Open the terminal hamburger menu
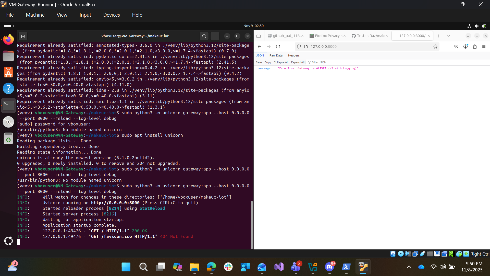Viewport: 490px width, 276px height. click(215, 36)
